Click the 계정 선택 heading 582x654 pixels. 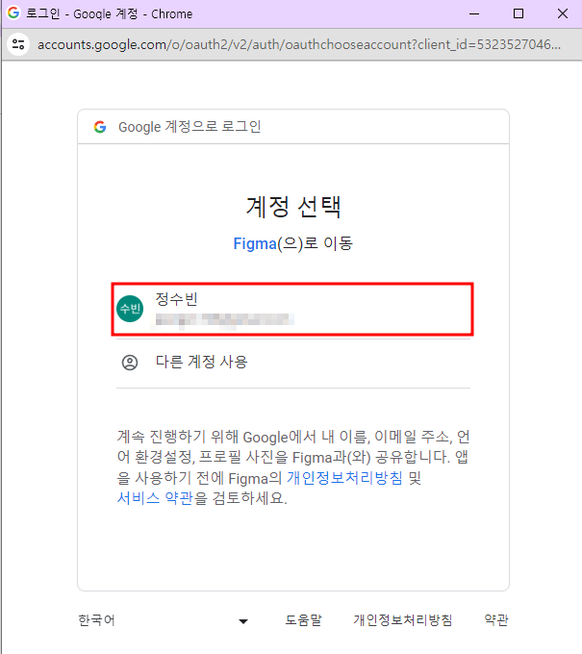(293, 207)
